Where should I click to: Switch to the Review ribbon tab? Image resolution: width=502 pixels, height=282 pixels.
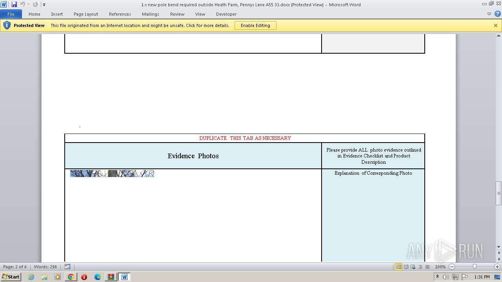point(177,14)
